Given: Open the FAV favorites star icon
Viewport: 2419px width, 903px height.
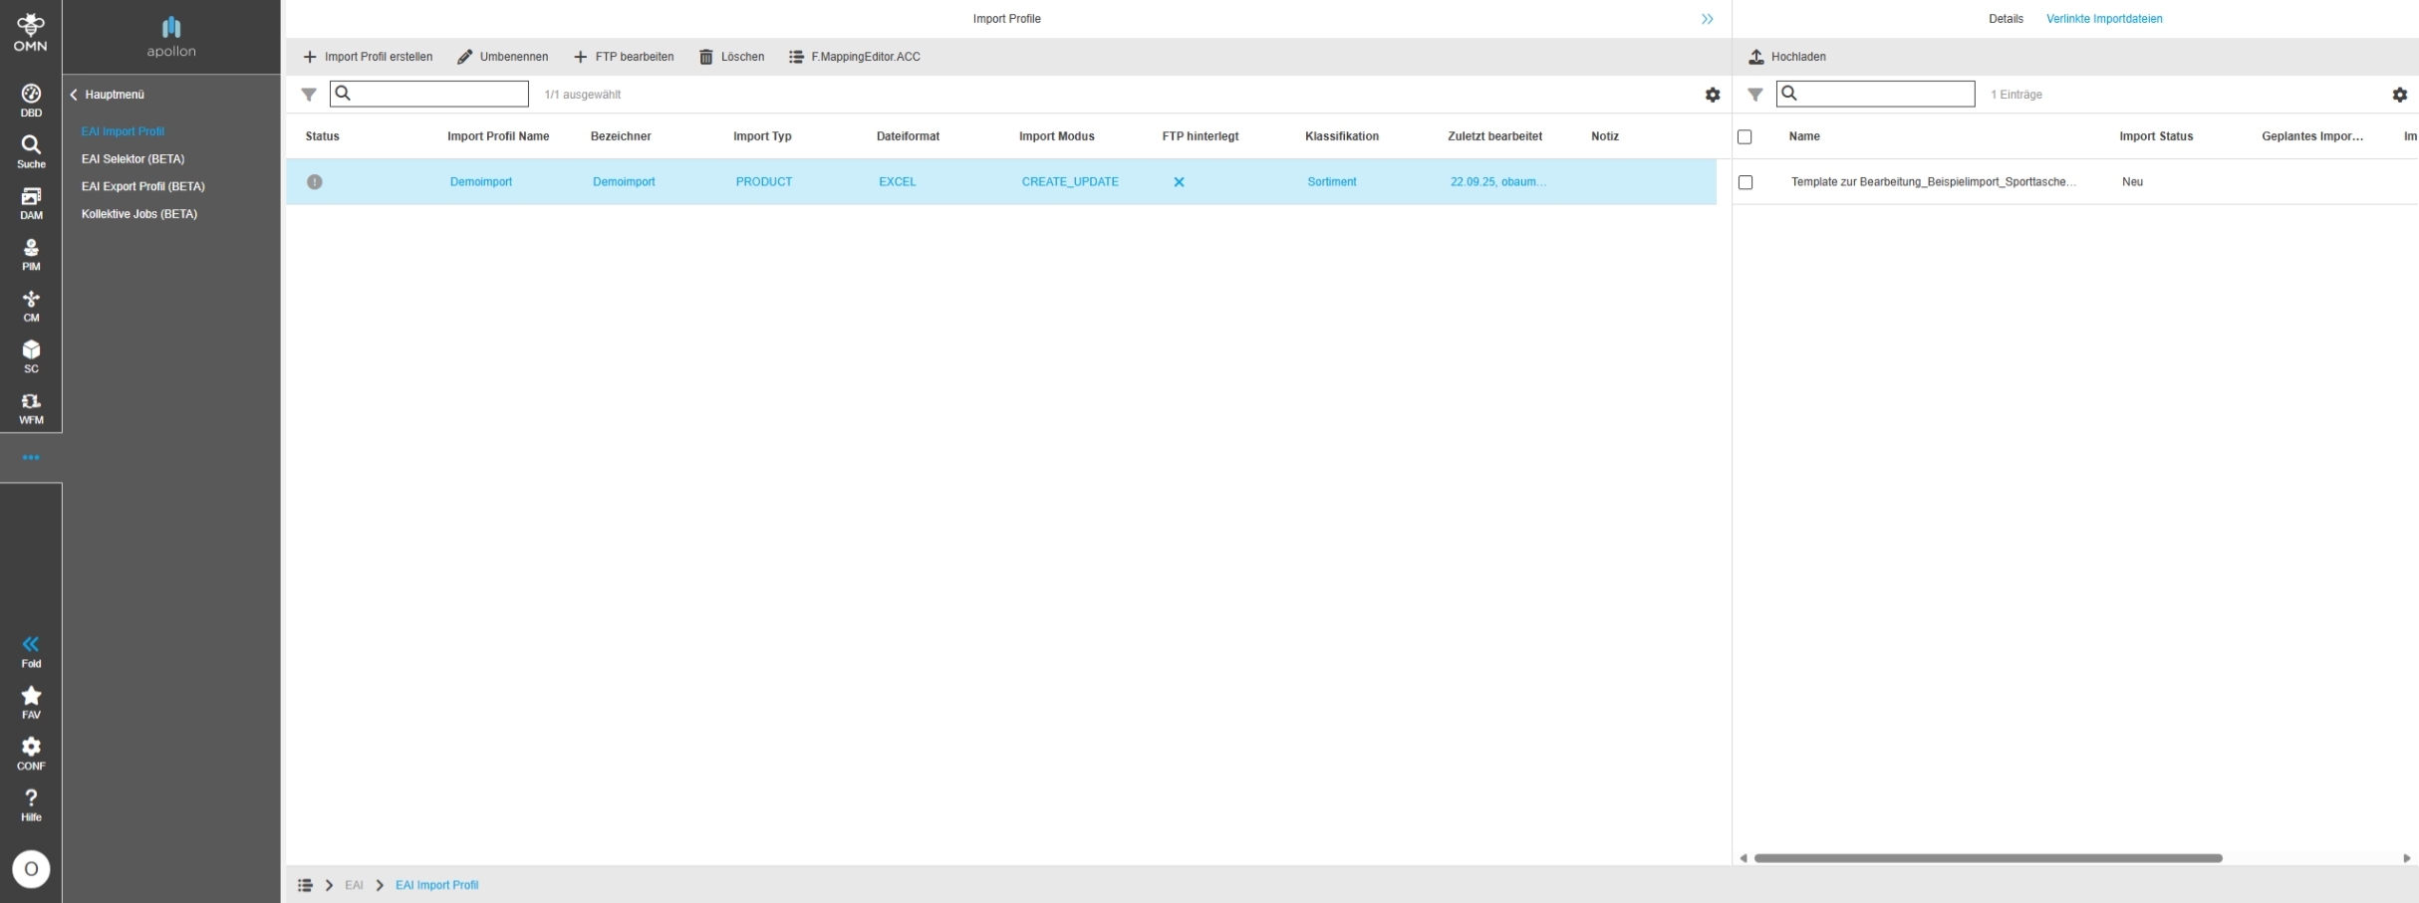Looking at the screenshot, I should tap(31, 701).
